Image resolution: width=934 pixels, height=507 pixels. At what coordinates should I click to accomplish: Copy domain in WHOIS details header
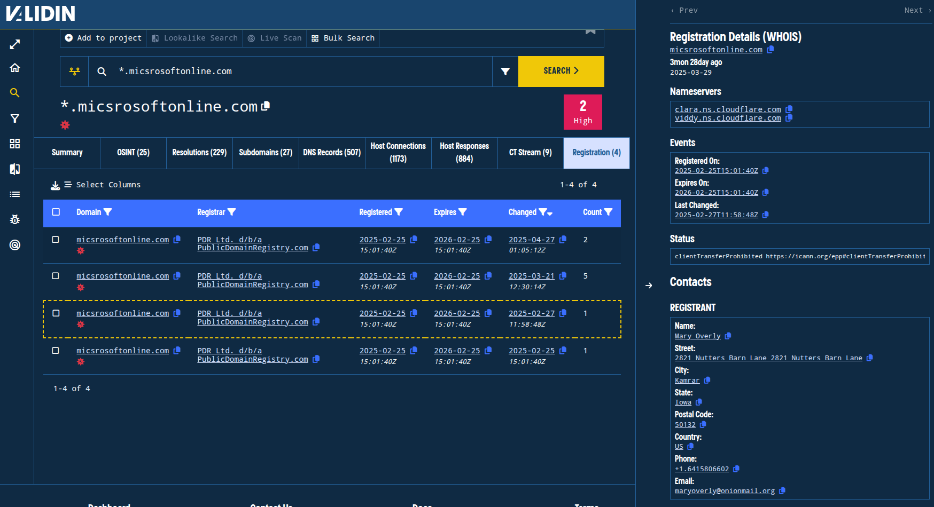[770, 50]
